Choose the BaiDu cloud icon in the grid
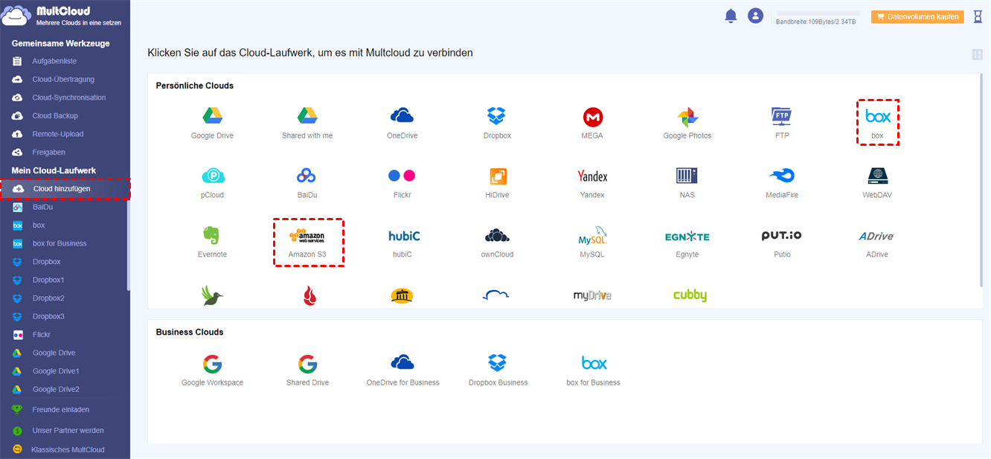This screenshot has height=459, width=991. pos(307,182)
